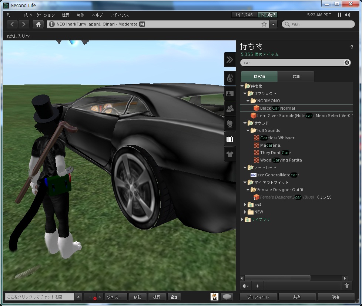Open the Places globe sidebar tab
Viewport: 362px width, 306px height.
pyautogui.click(x=230, y=124)
